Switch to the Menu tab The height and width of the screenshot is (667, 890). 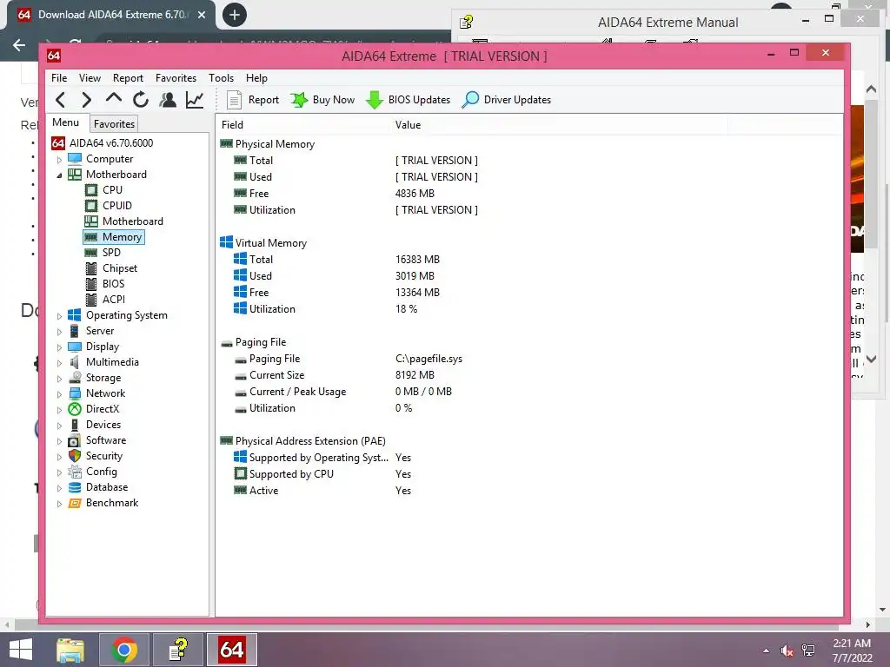point(66,122)
